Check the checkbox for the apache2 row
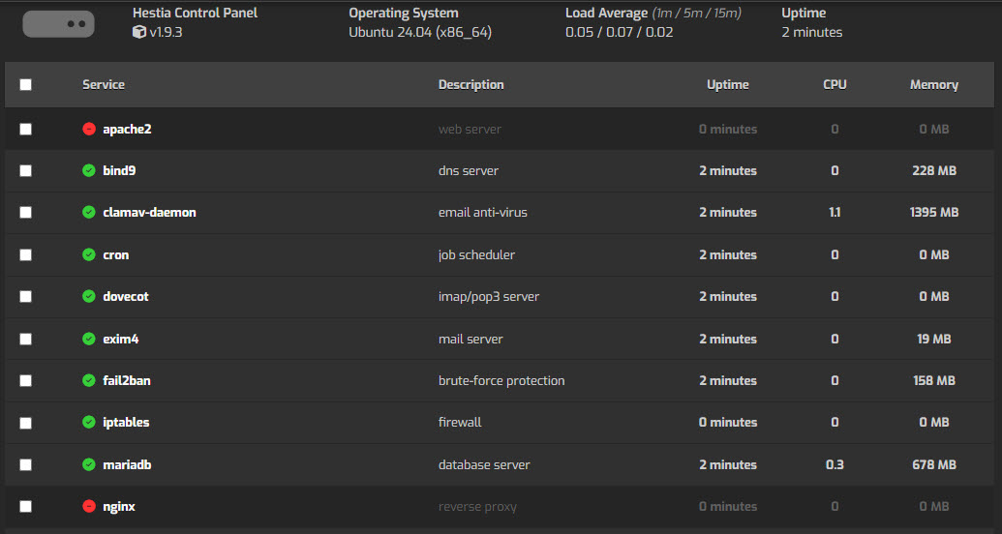1002x534 pixels. click(x=25, y=129)
